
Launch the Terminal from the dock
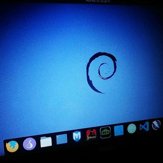pyautogui.click(x=62, y=139)
